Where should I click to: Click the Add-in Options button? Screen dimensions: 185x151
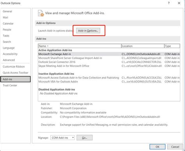pos(88,31)
